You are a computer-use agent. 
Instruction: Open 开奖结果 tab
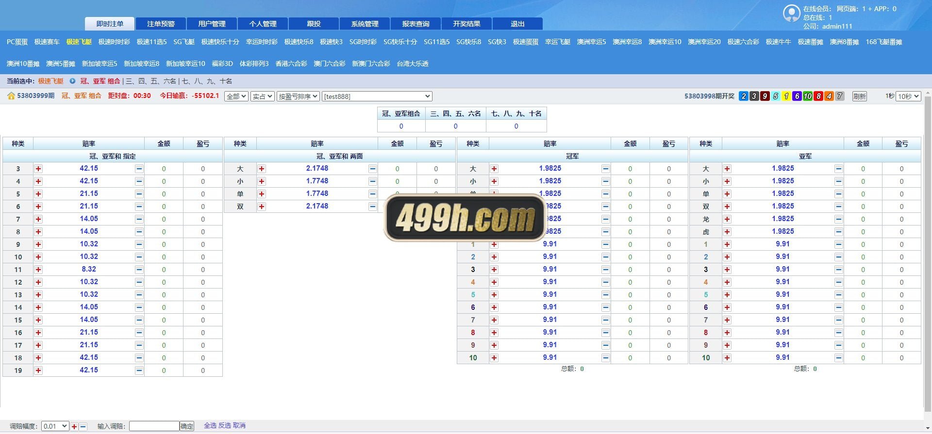point(466,24)
